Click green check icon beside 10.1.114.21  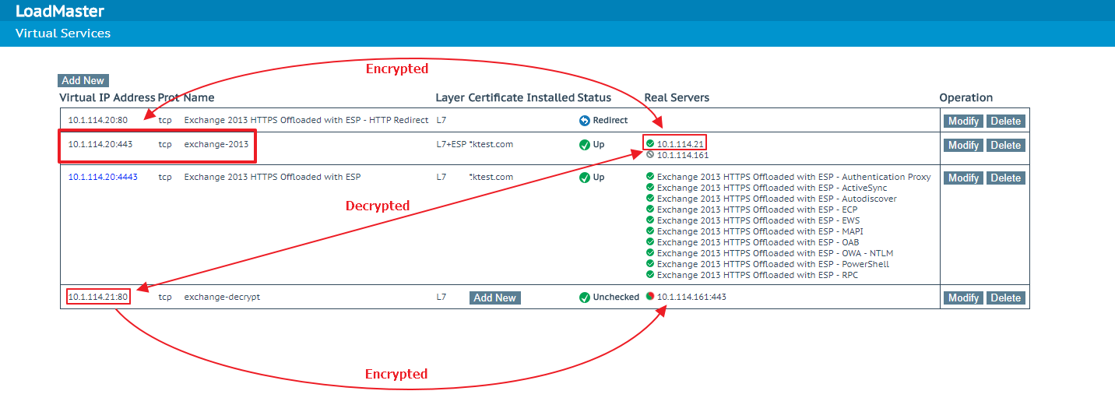point(650,143)
